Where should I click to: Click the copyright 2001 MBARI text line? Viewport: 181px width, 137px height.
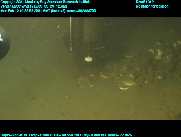tap(46, 2)
